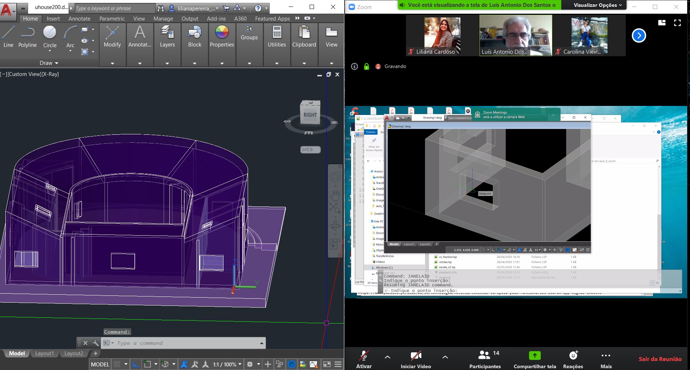Expand Zoom audio options arrow beside Ativar

(x=388, y=357)
